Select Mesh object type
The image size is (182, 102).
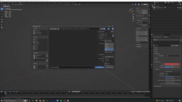[109, 49]
